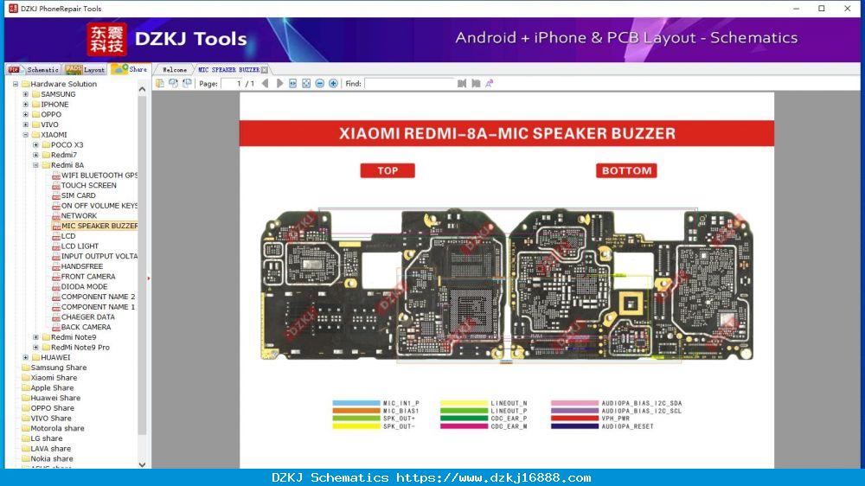Click the find previous icon
The image size is (865, 486).
462,83
